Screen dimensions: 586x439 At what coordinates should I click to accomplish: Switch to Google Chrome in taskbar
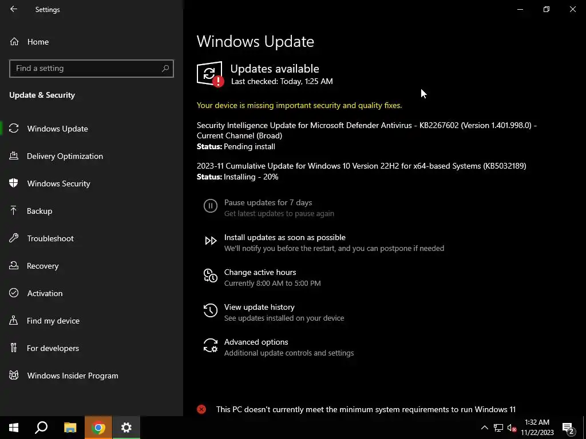[98, 428]
